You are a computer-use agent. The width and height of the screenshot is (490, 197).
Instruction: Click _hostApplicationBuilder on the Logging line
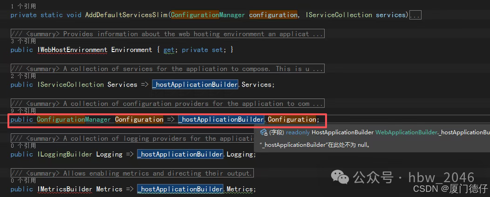[x=180, y=155]
